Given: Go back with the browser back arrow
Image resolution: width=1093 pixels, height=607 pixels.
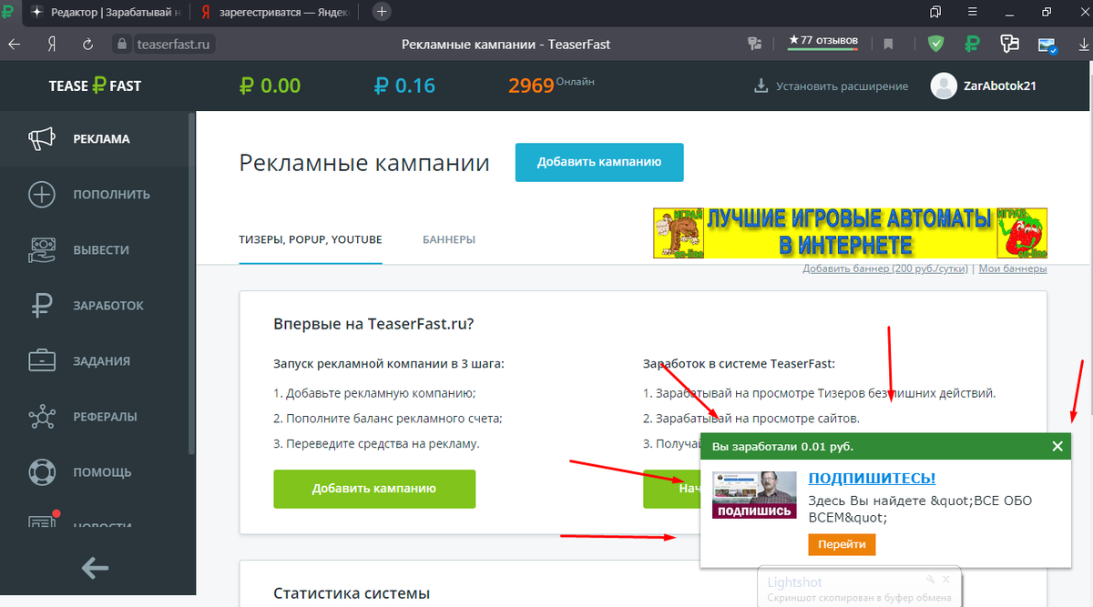Looking at the screenshot, I should tap(14, 44).
